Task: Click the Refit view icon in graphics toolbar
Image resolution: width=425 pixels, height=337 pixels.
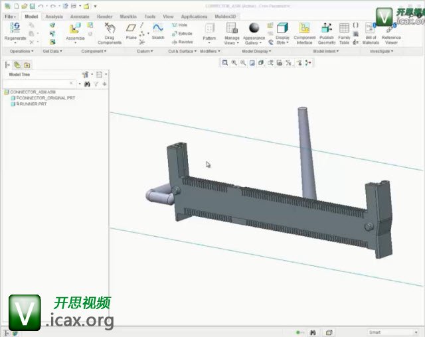Action: point(225,63)
